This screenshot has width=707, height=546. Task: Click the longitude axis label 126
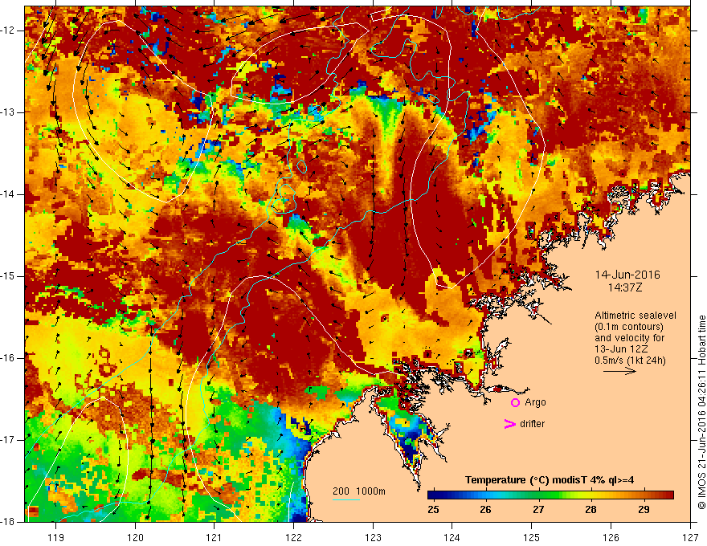tap(611, 537)
